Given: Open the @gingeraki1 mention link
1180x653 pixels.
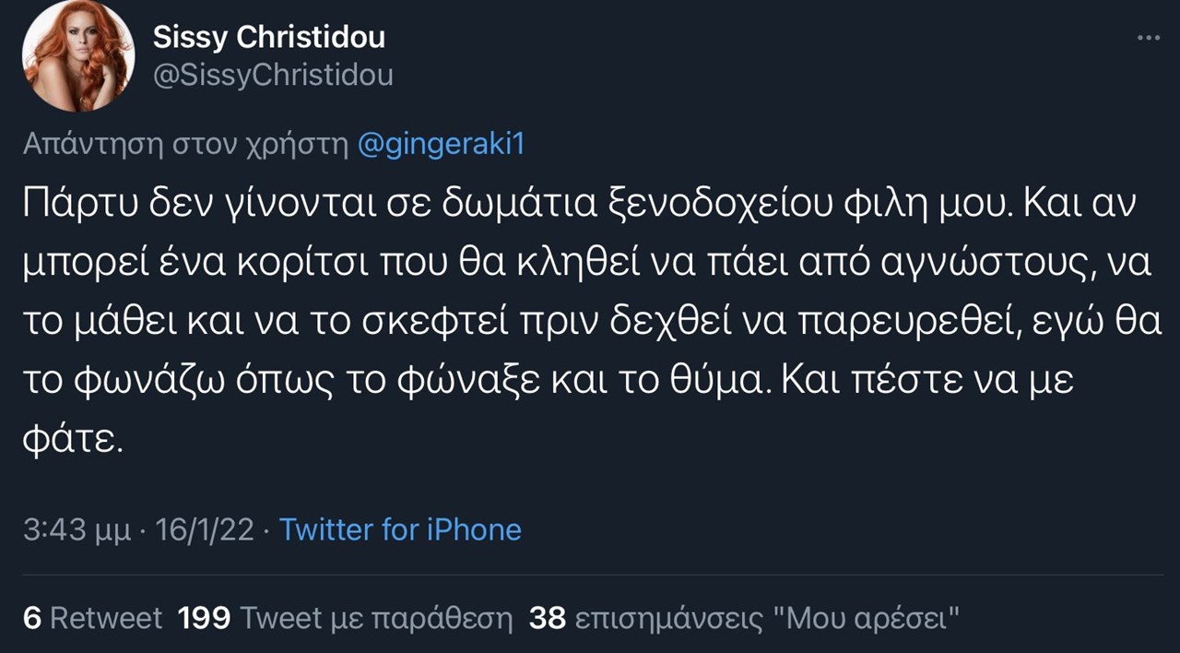Looking at the screenshot, I should (440, 145).
